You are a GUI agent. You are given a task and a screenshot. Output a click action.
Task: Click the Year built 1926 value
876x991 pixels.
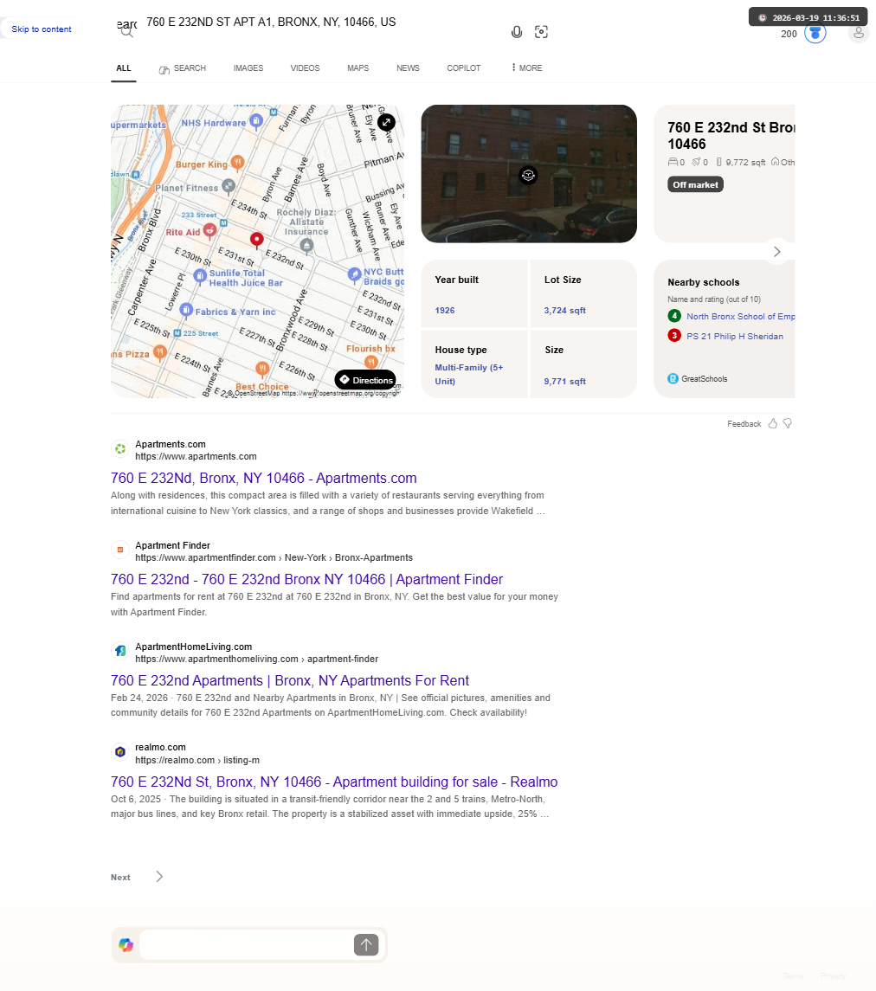444,311
